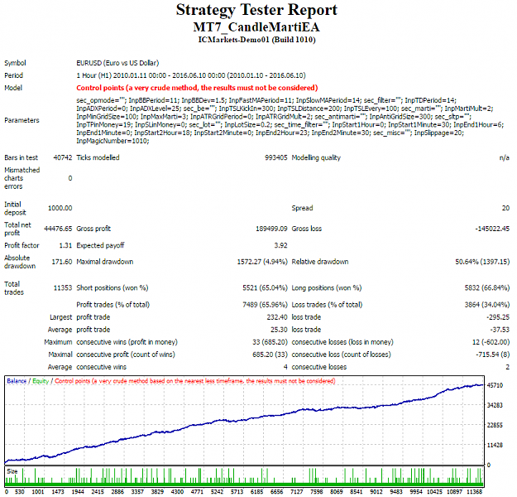Click the Strategy Tester Report title
This screenshot has height=497, width=517.
click(x=256, y=10)
